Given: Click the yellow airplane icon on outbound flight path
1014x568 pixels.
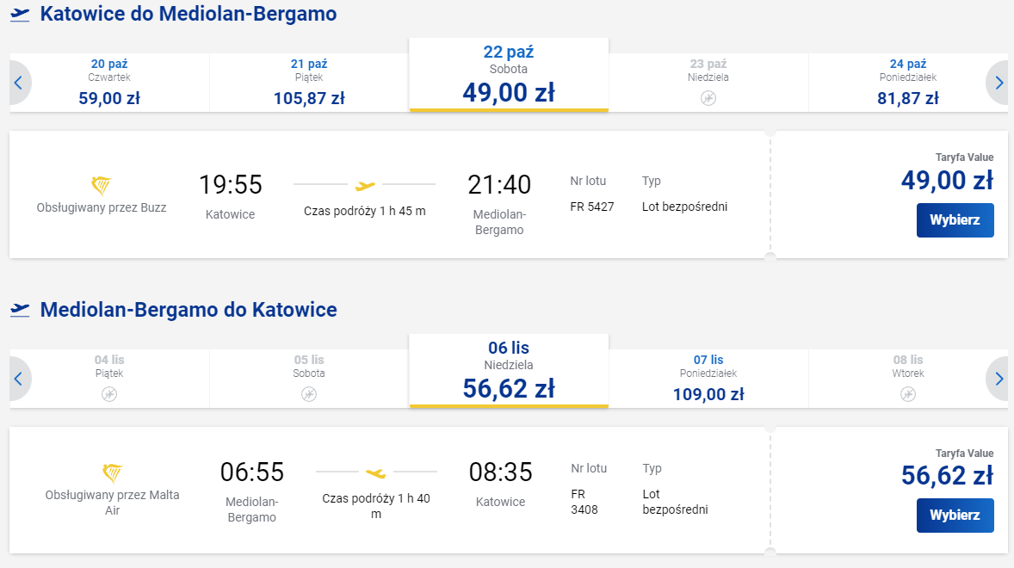Looking at the screenshot, I should coord(366,184).
